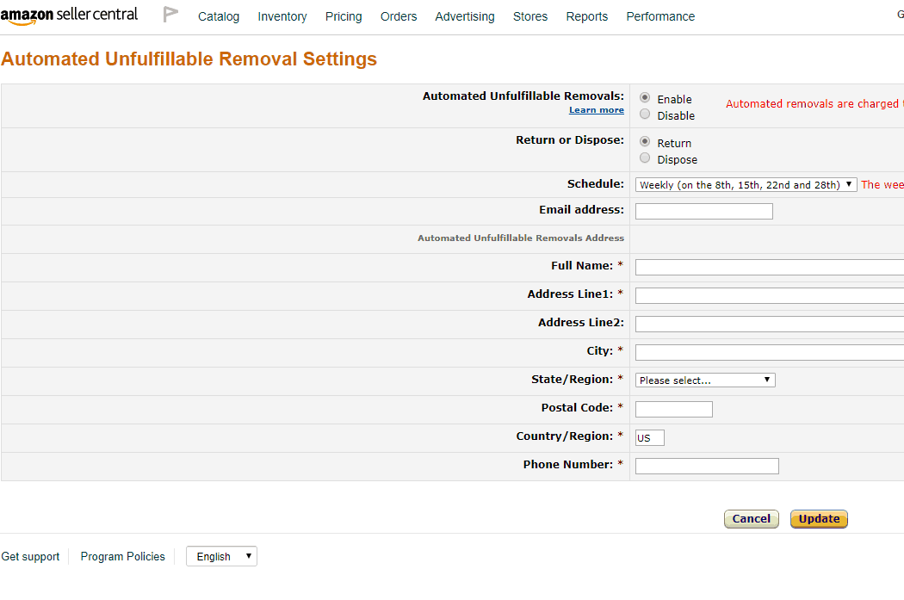This screenshot has width=904, height=600.
Task: Click the Cancel button
Action: pyautogui.click(x=752, y=519)
